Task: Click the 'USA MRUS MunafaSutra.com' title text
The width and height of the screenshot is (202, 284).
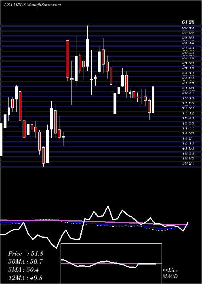Action: (x=32, y=5)
